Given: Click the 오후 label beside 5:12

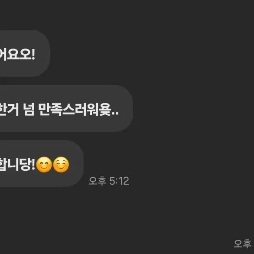Looking at the screenshot, I should tap(98, 181).
